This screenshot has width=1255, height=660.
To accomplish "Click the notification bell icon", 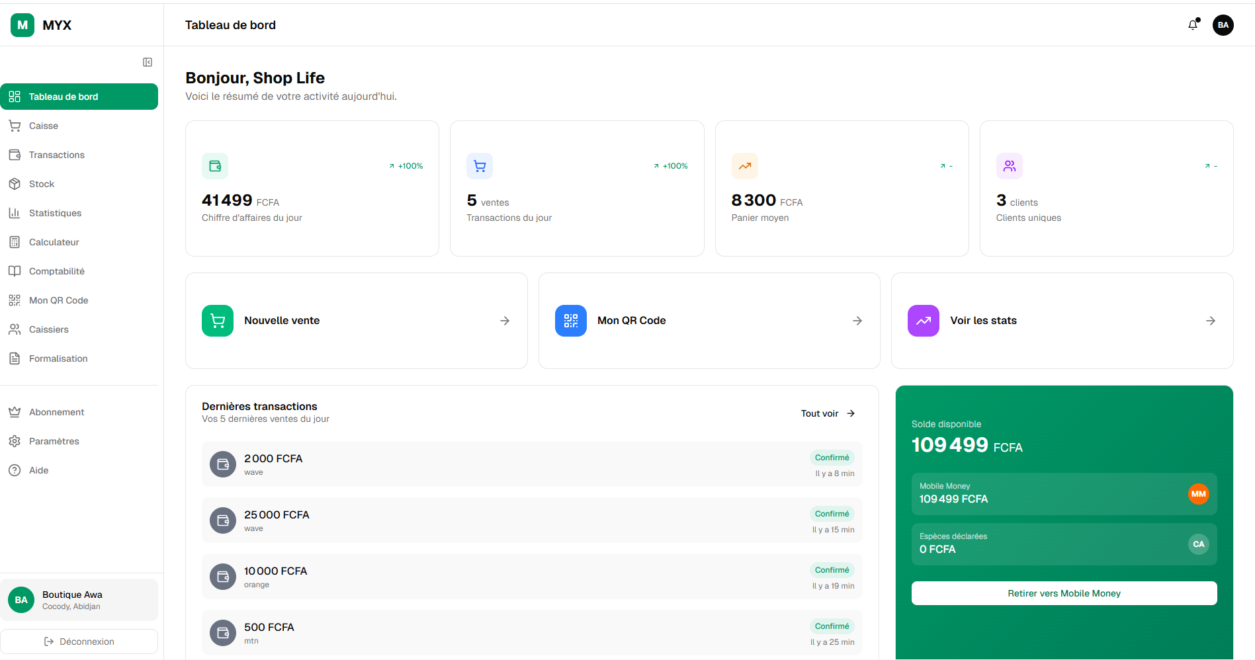I will pos(1193,25).
